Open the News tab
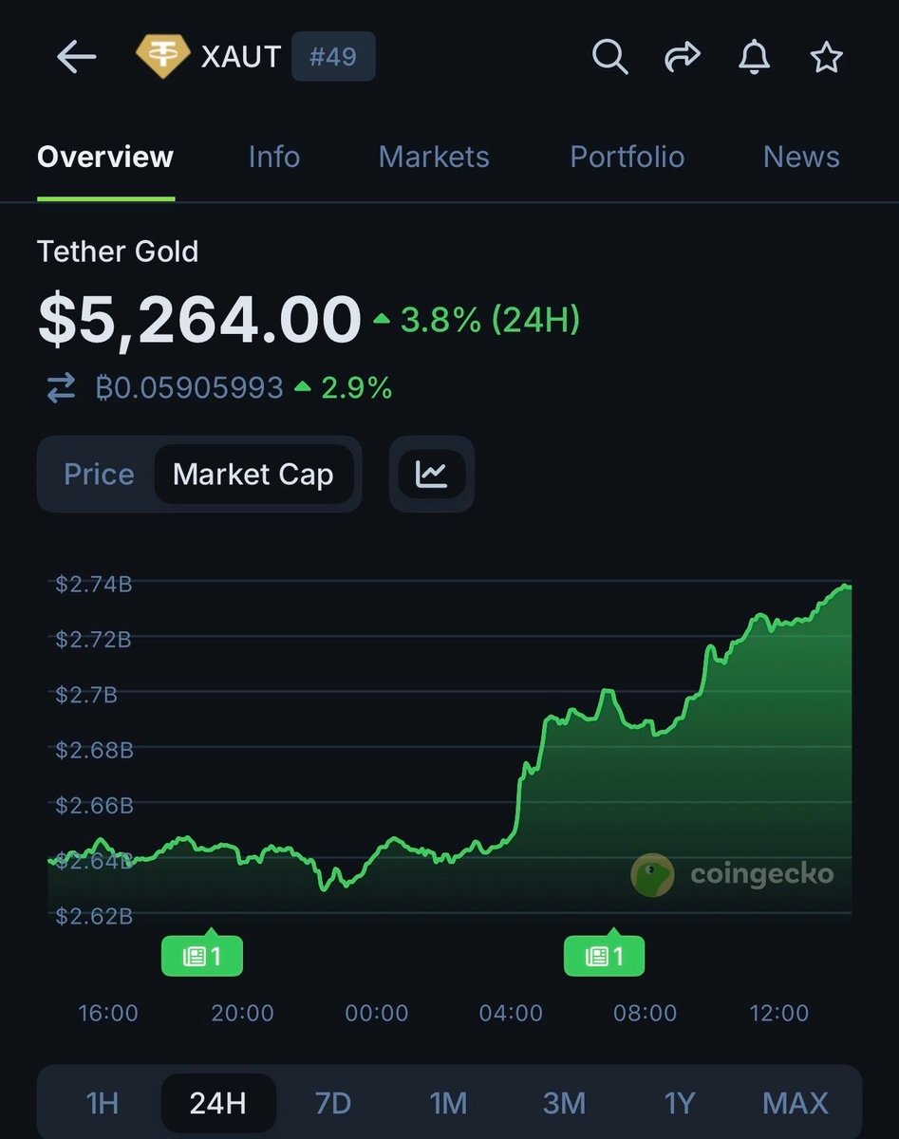 [x=801, y=157]
